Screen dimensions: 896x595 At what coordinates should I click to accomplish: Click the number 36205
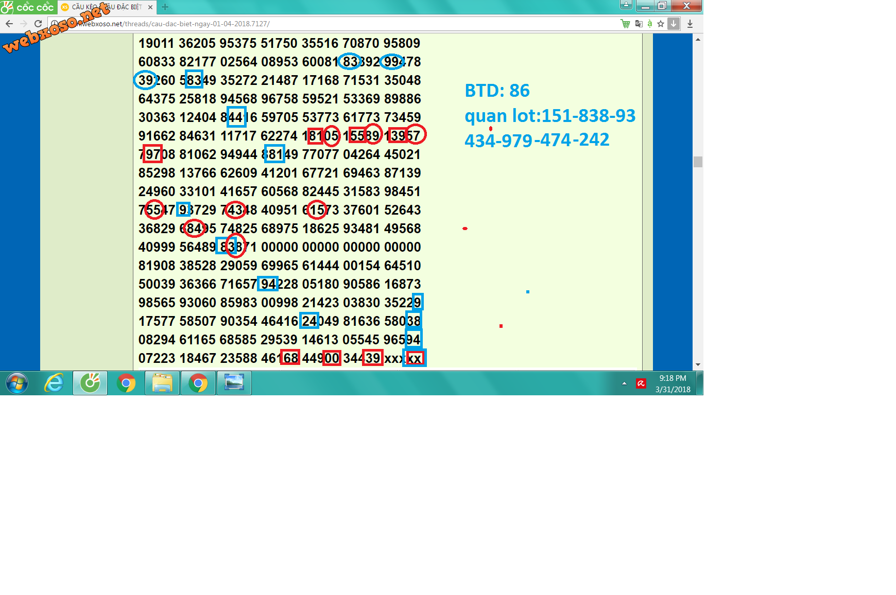click(198, 43)
